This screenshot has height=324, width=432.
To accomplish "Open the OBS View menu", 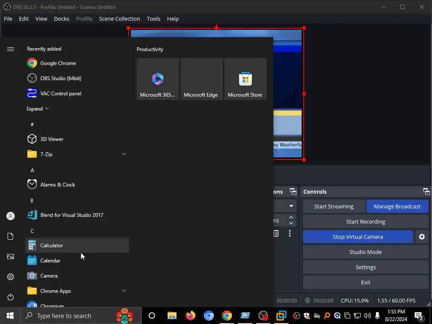I will [x=41, y=19].
